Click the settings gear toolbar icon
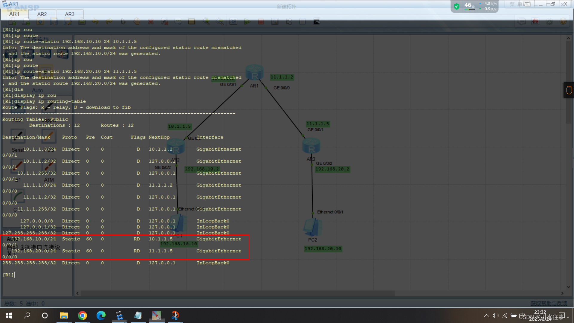This screenshot has height=323, width=574. click(x=549, y=22)
